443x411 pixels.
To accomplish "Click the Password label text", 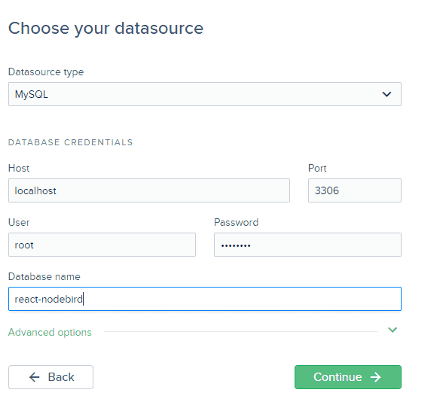I will (x=237, y=223).
